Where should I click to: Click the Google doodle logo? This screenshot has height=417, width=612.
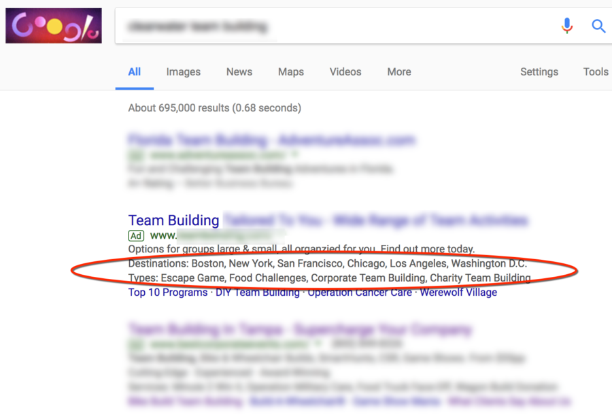(x=54, y=24)
